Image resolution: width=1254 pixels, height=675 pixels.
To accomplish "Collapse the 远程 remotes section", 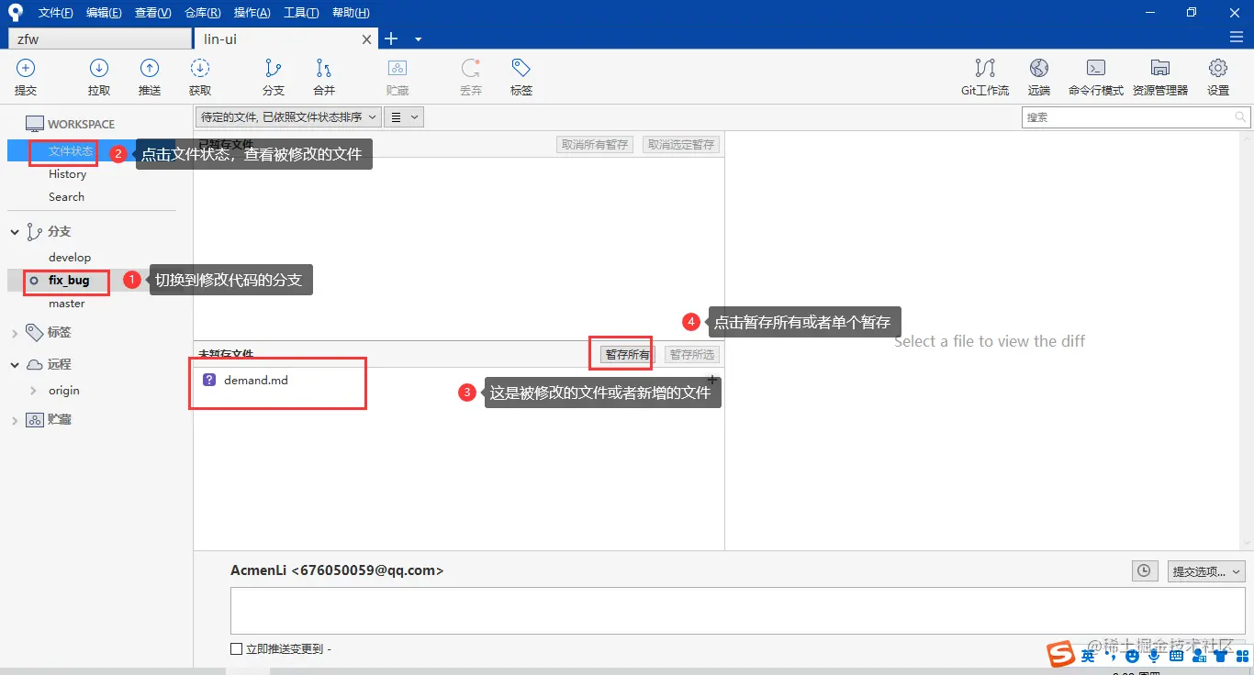I will click(15, 365).
